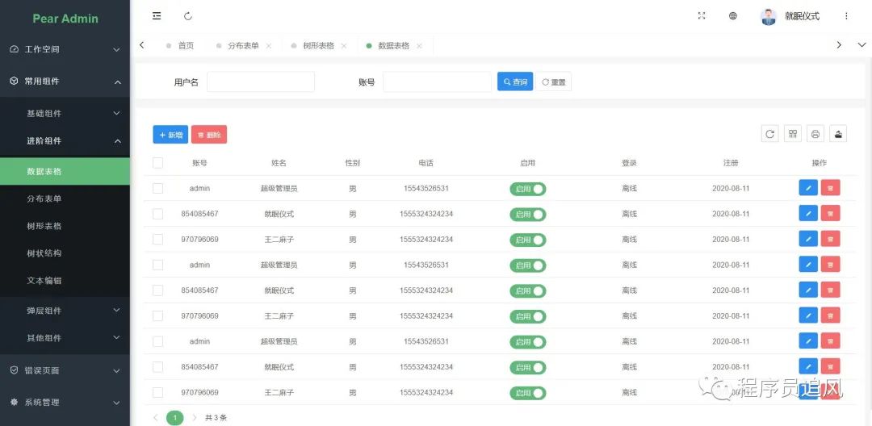Refresh the table with the toolbar refresh icon
Viewport: 872px width, 426px height.
[x=769, y=134]
